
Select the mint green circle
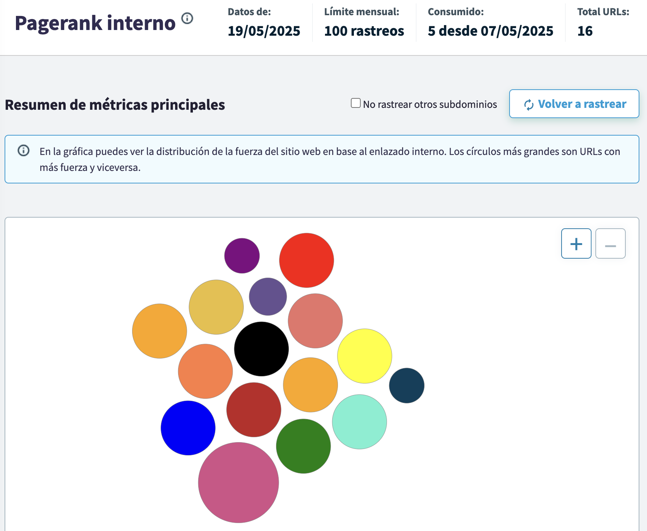pyautogui.click(x=359, y=422)
